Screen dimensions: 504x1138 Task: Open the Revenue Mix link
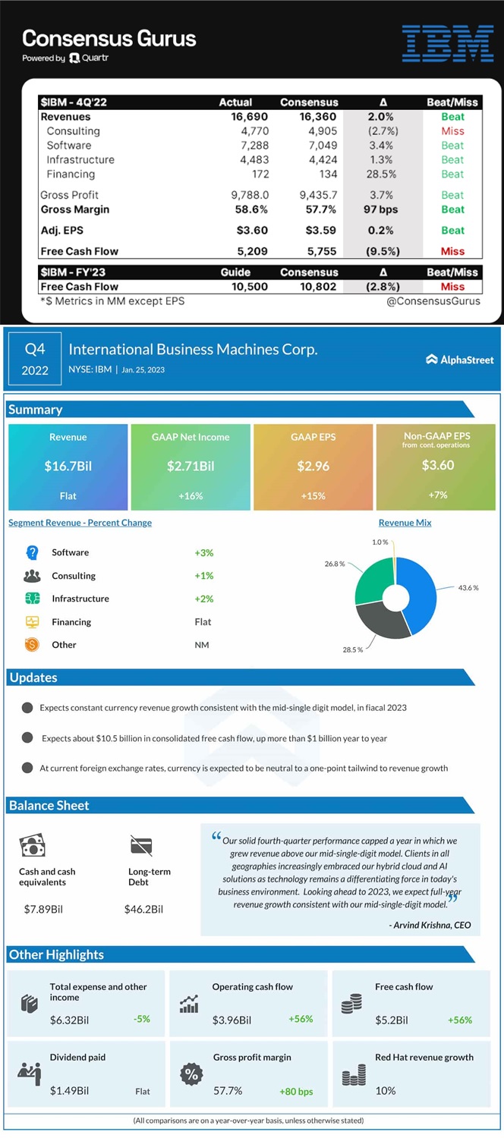click(x=405, y=523)
